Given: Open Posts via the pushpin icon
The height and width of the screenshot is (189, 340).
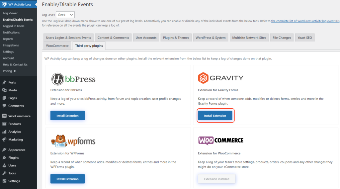Looking at the screenshot, I should [x=4, y=82].
